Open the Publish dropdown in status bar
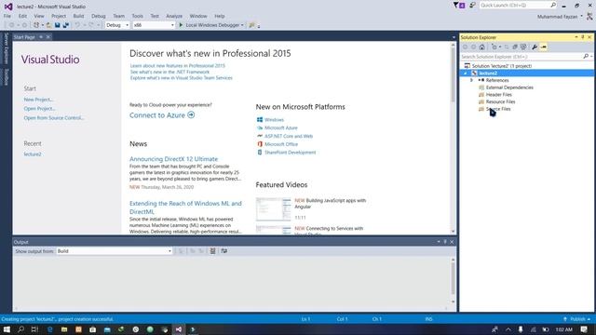596x335 pixels. 577,319
